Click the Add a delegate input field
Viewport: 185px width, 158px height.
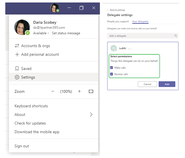[x=139, y=36]
